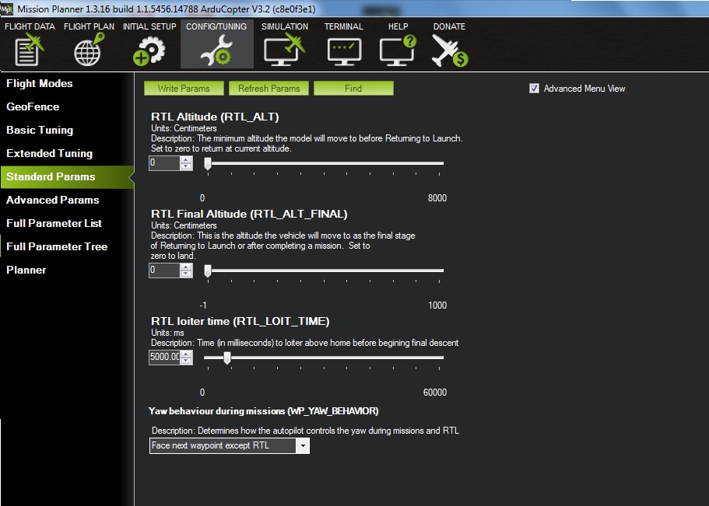
Task: Open Advanced Params page
Action: click(52, 200)
